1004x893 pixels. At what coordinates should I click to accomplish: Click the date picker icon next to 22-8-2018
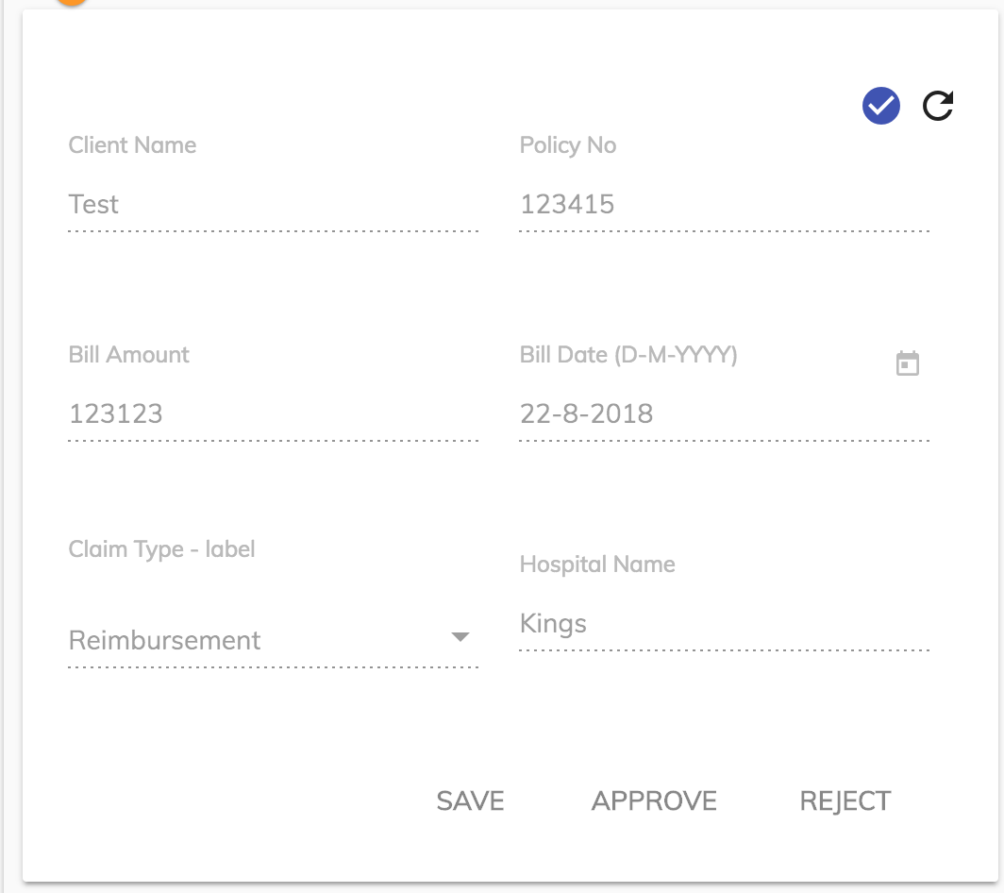(907, 362)
